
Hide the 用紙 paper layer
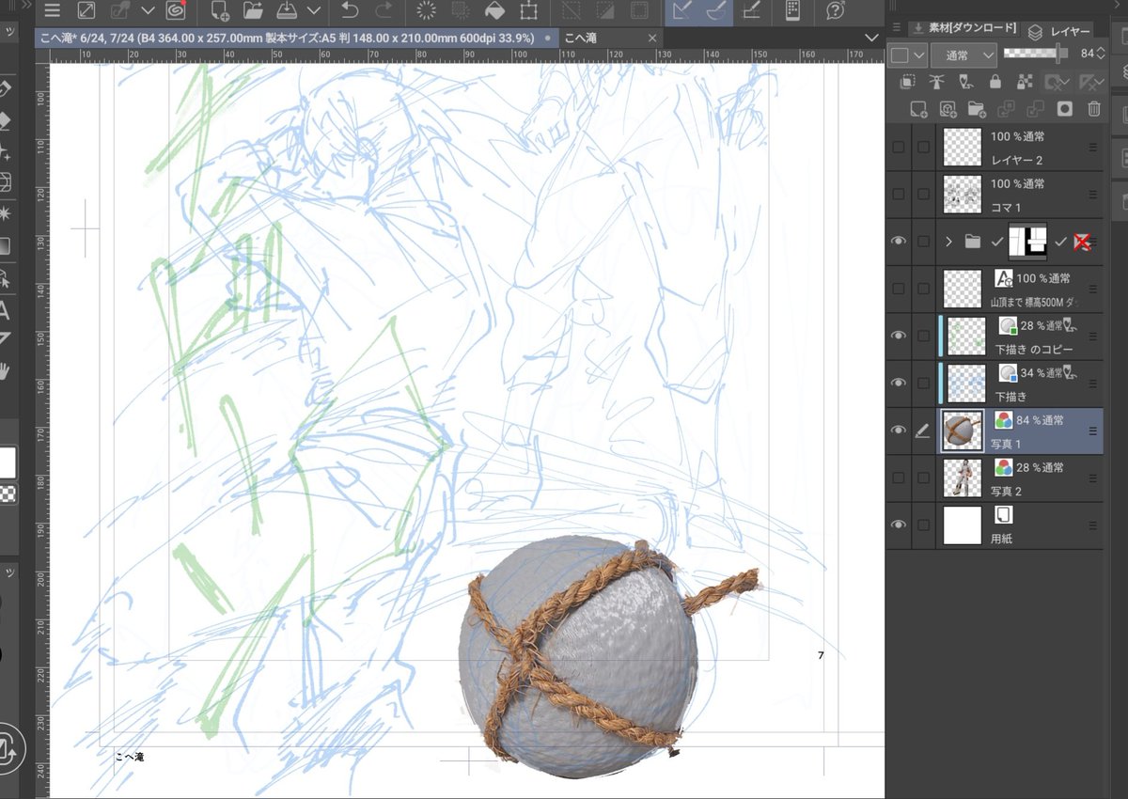click(x=899, y=525)
